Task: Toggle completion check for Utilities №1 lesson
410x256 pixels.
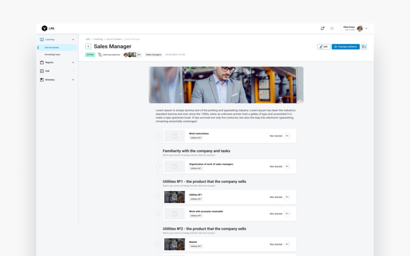Action: pyautogui.click(x=158, y=197)
